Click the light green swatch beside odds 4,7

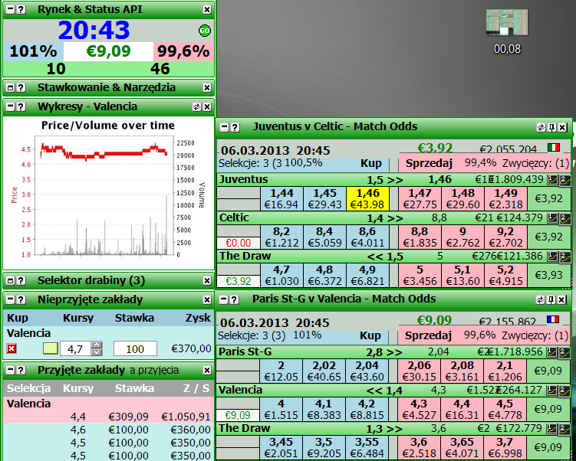pos(51,348)
